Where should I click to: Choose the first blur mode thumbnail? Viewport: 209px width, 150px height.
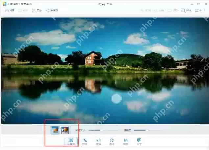click(55, 130)
